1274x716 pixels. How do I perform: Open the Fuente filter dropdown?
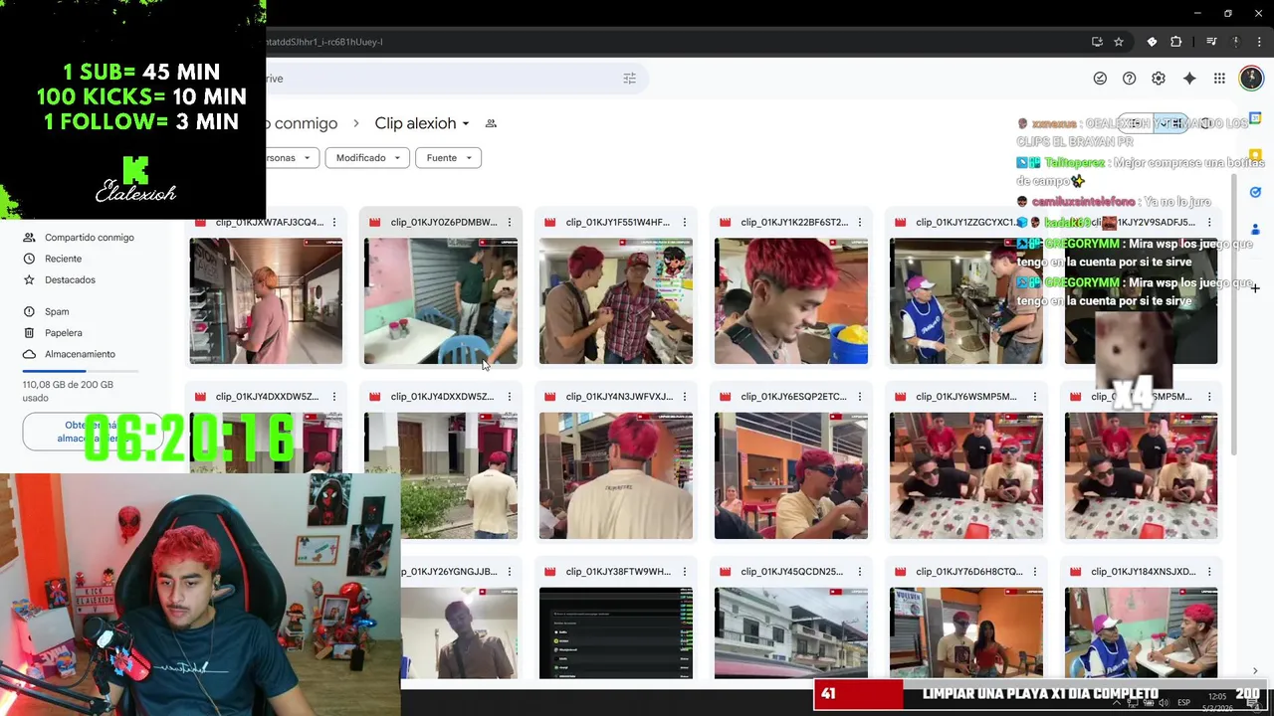[448, 158]
